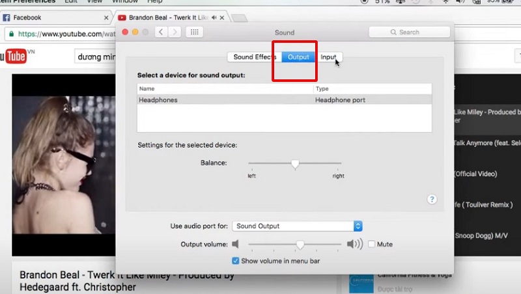Select the Headphones output device row
Image resolution: width=521 pixels, height=294 pixels.
(x=285, y=100)
